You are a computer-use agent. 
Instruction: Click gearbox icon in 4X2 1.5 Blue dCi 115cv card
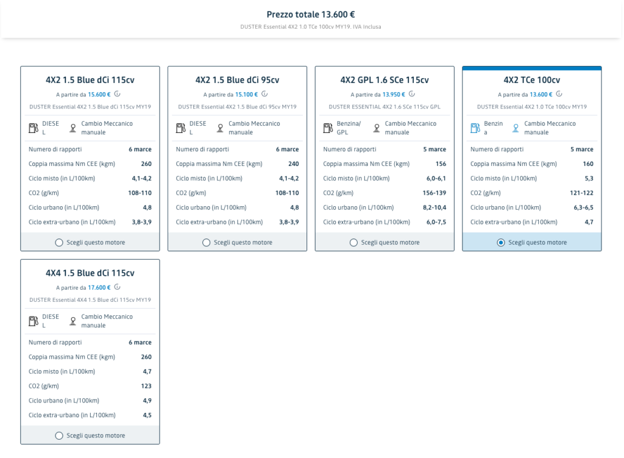pyautogui.click(x=73, y=128)
